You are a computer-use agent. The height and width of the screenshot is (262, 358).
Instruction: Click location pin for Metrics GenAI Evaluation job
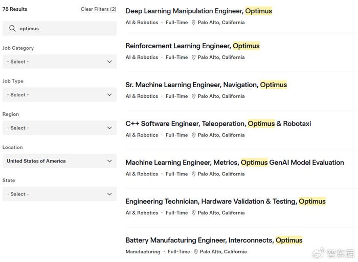(x=193, y=174)
